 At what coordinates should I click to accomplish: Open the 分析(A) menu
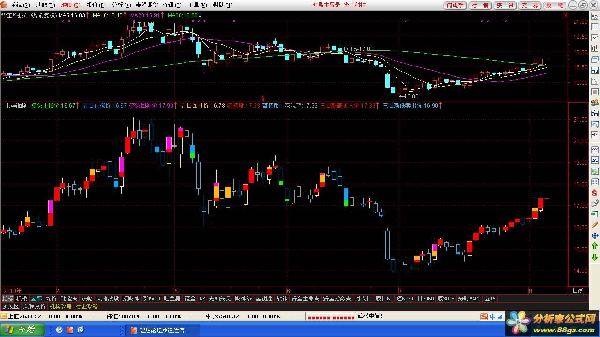pyautogui.click(x=120, y=5)
